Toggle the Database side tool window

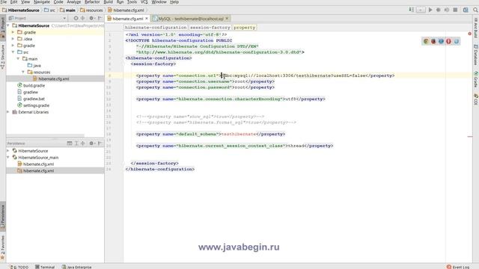[476, 55]
